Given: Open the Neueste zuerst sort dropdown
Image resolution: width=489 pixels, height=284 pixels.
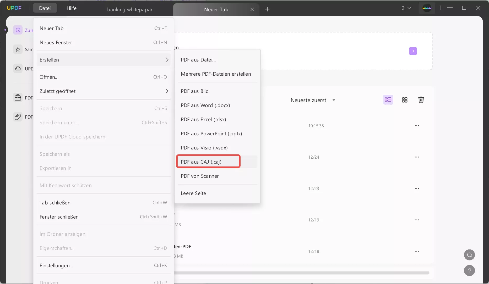Looking at the screenshot, I should pos(313,100).
